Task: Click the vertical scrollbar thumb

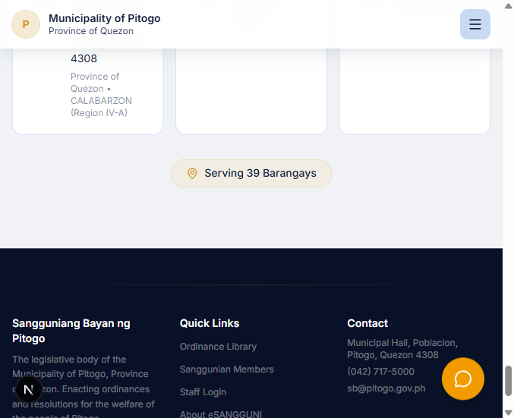Action: click(x=509, y=381)
